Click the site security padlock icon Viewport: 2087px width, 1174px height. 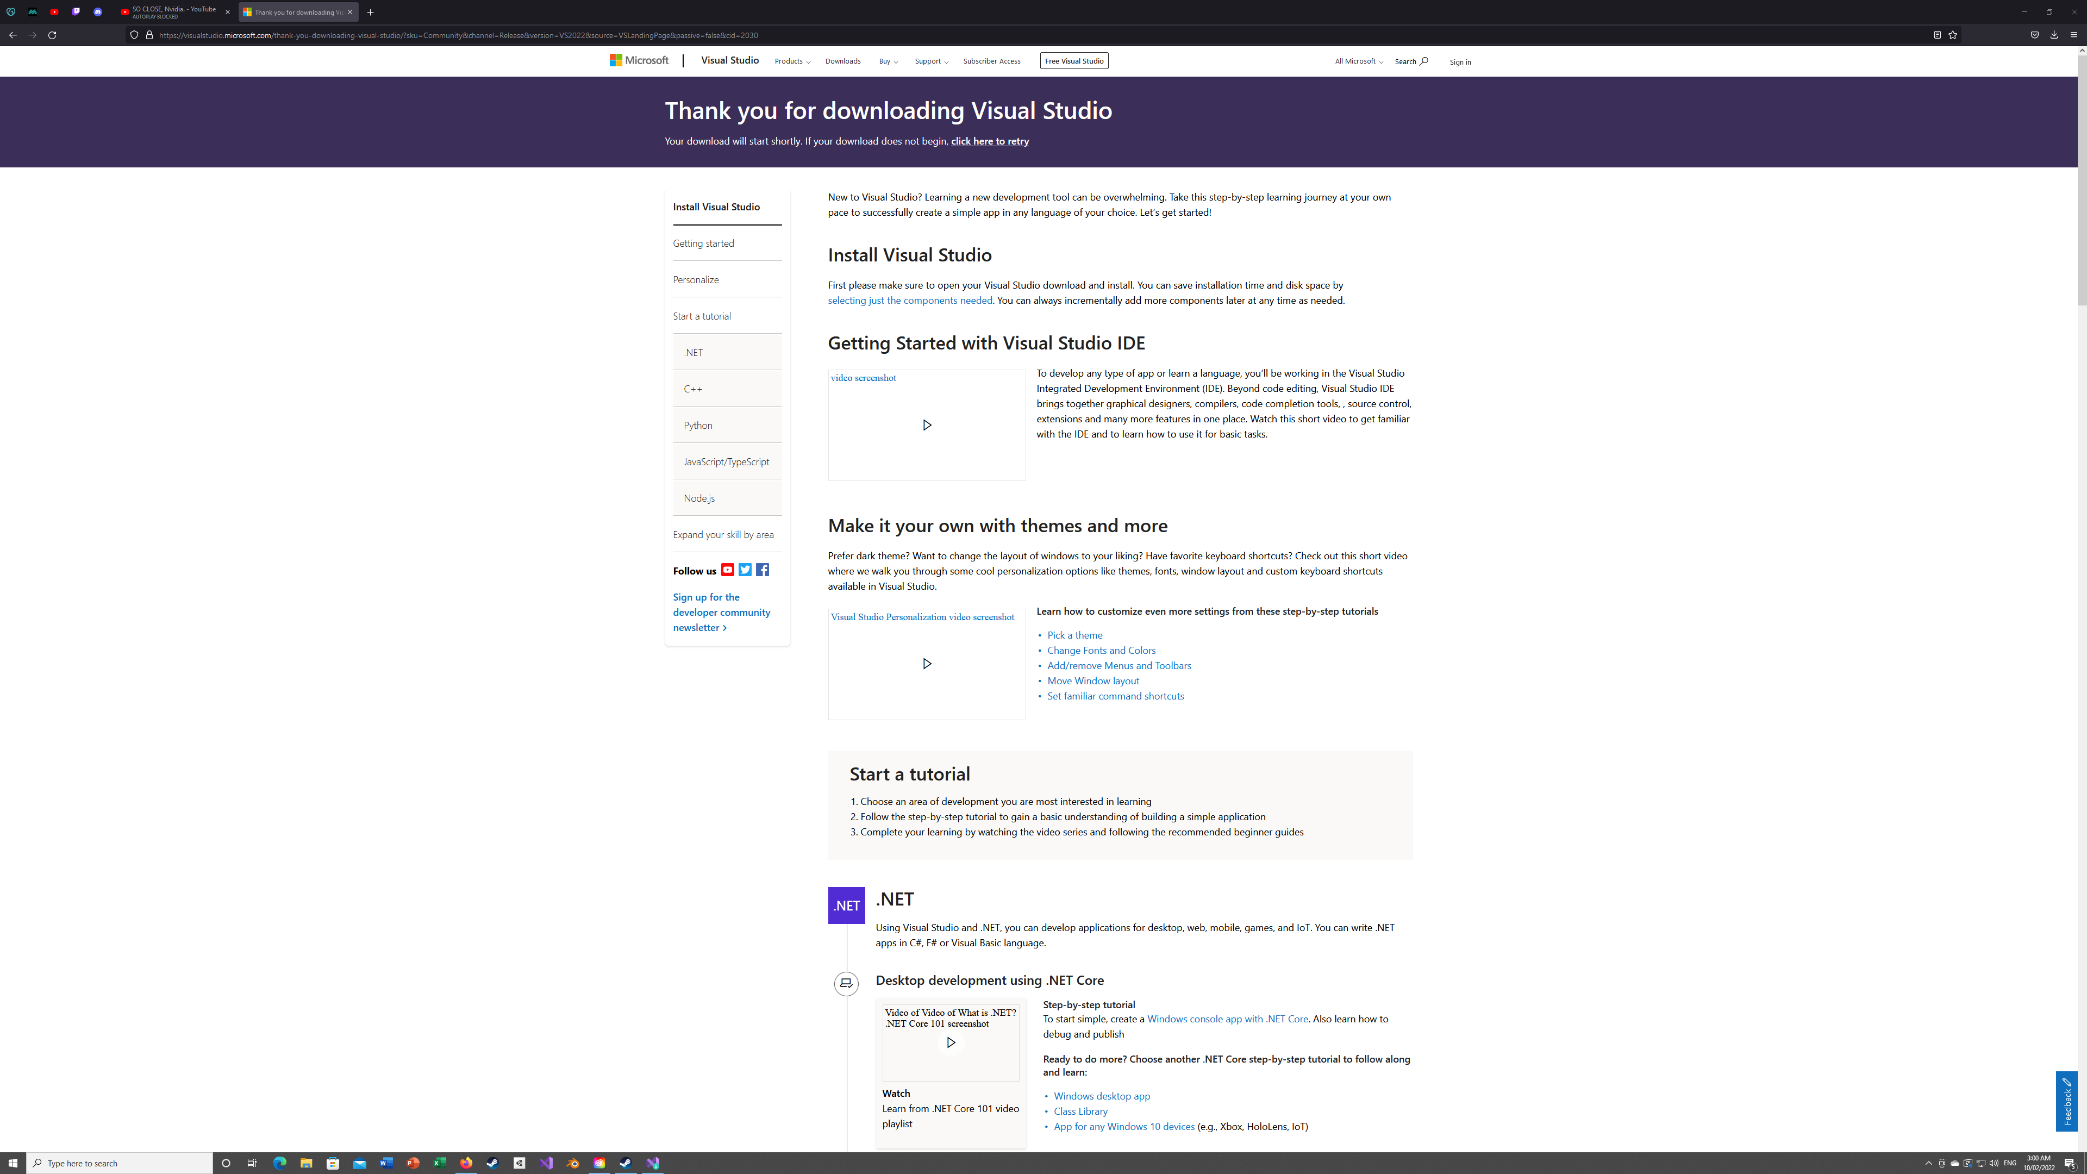click(149, 35)
